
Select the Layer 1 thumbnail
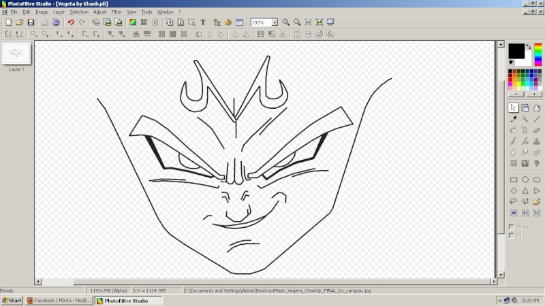pos(16,53)
